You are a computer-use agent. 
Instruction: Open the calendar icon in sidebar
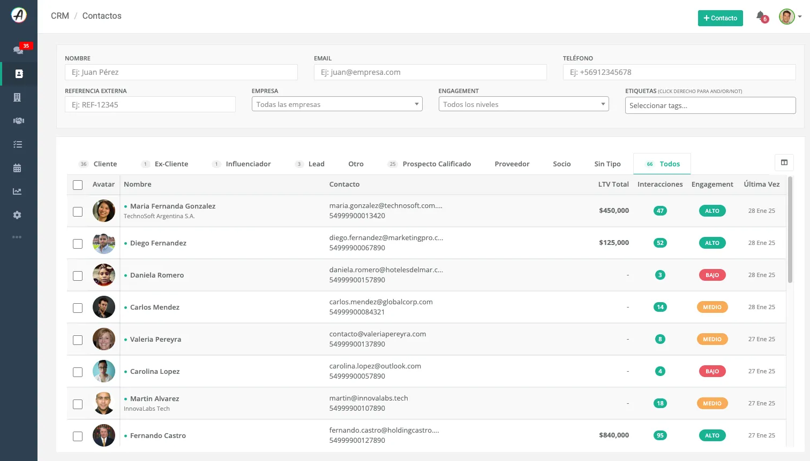click(17, 168)
